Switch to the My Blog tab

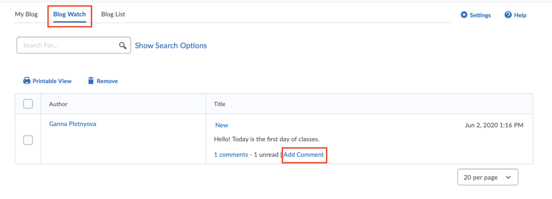[26, 15]
